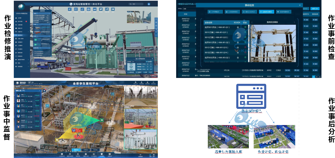The image size is (335, 158).
Task: Click the status indicator for 拉开5011开关 row
Action: [245, 27]
